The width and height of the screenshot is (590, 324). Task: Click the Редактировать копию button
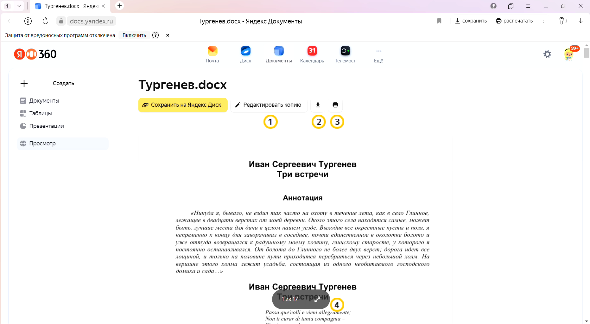[x=269, y=105]
